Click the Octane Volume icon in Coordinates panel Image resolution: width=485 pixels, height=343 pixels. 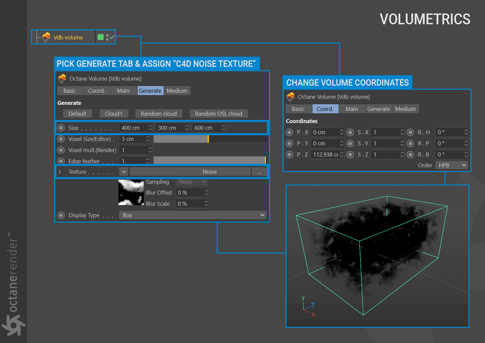[x=291, y=97]
